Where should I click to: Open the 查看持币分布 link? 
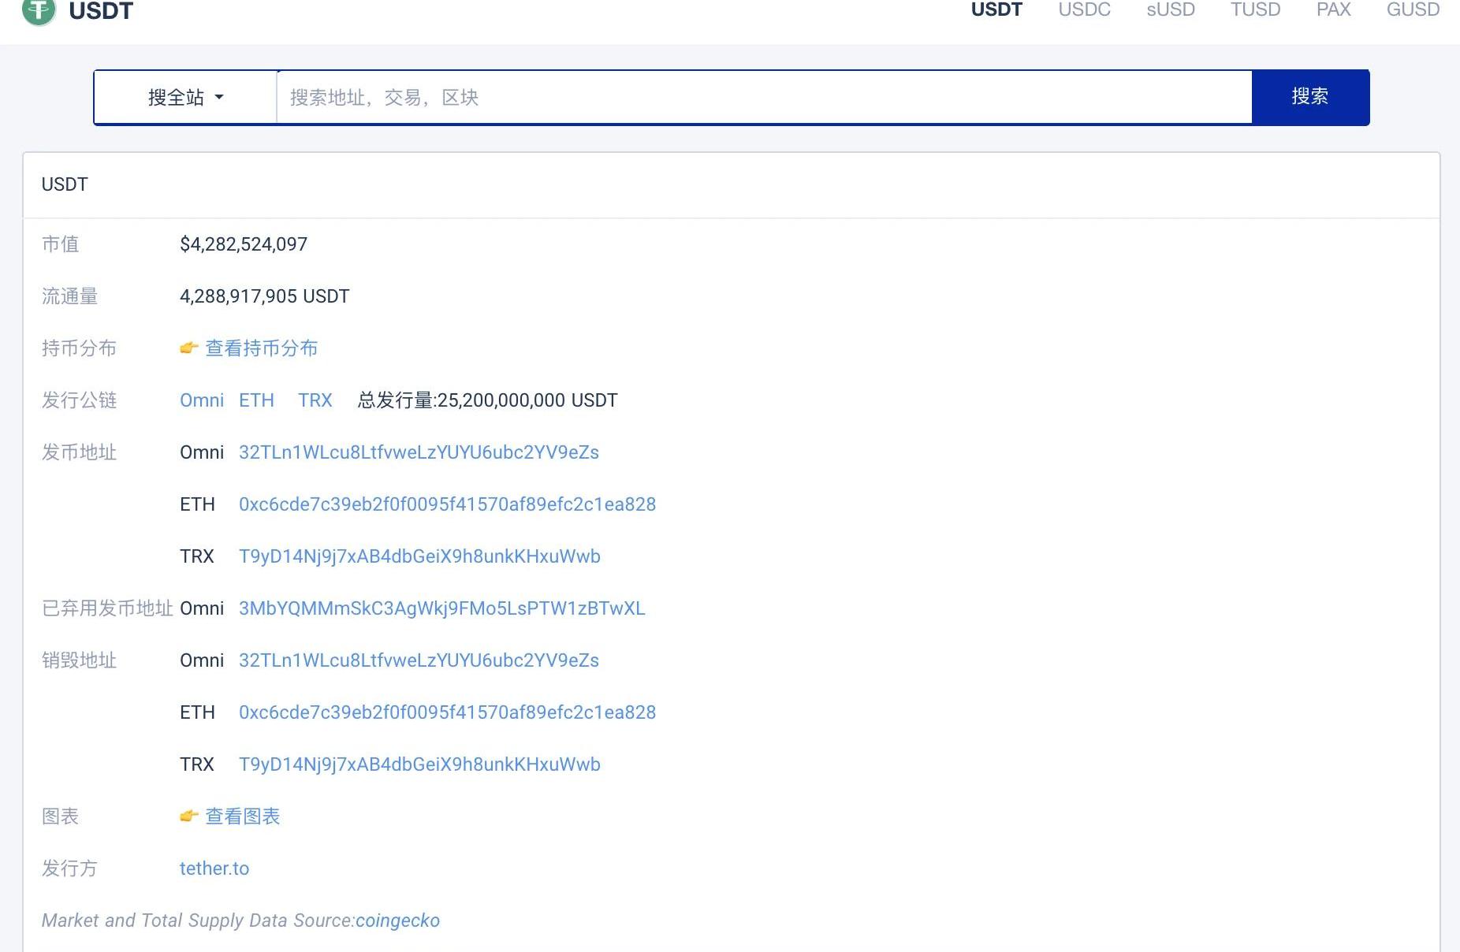pos(262,348)
